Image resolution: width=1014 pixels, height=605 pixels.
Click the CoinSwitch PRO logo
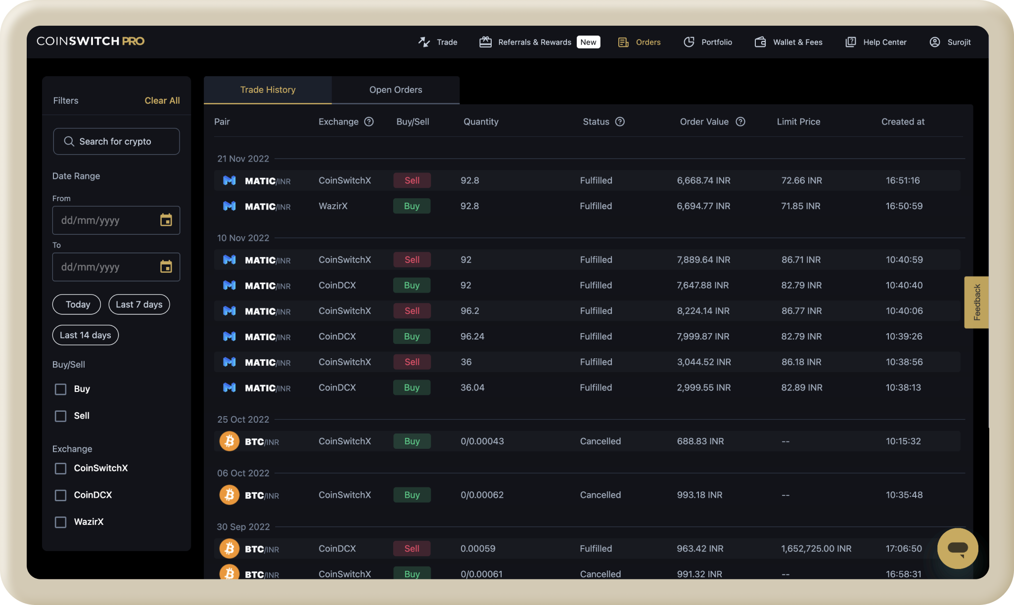[91, 41]
